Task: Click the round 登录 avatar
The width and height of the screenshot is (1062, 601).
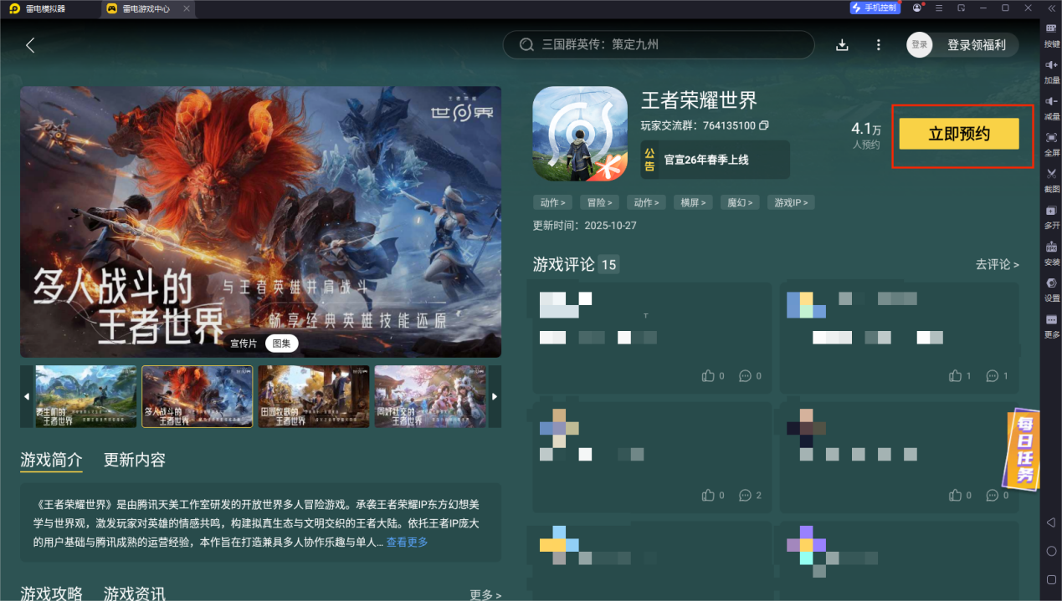Action: [x=920, y=45]
